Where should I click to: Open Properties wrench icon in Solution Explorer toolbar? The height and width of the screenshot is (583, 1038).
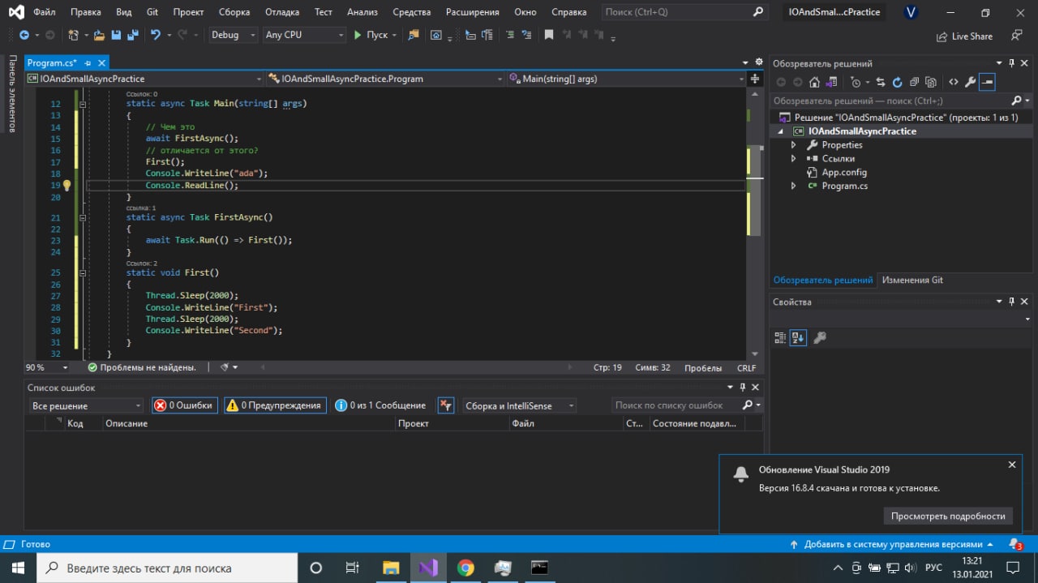click(x=970, y=82)
